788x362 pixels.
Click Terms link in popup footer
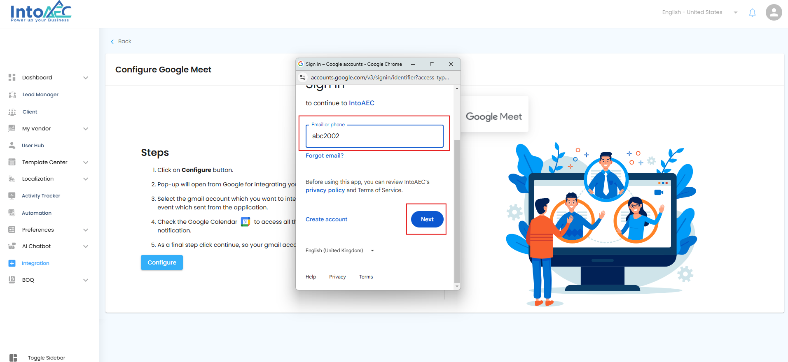[x=366, y=277]
